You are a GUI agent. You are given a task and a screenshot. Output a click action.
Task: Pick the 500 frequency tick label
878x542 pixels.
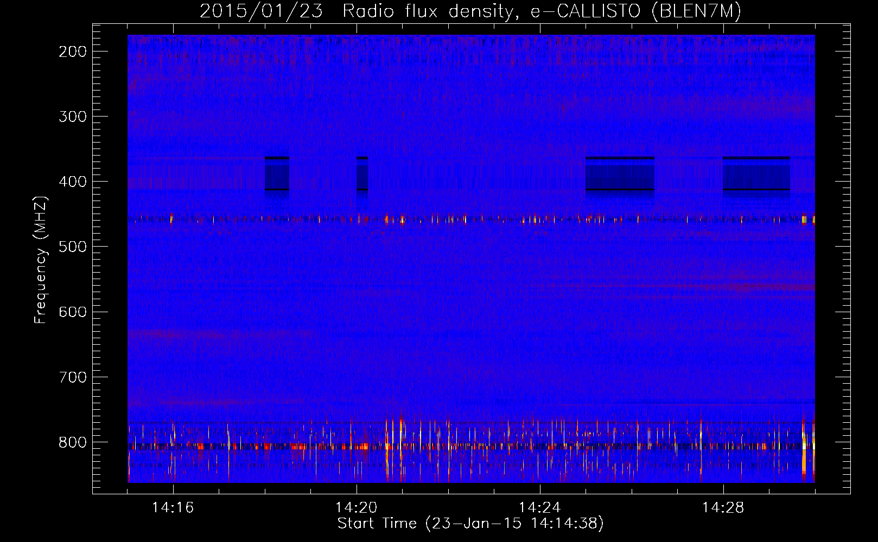(x=72, y=247)
